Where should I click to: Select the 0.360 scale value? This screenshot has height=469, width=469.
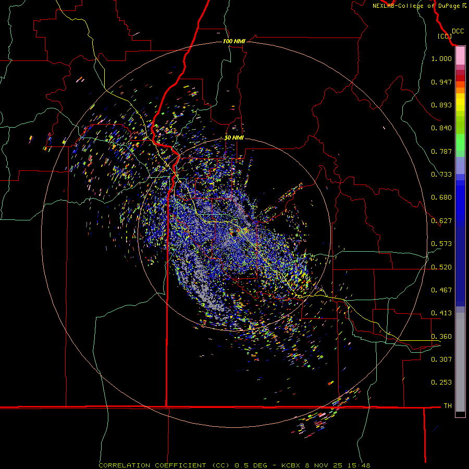point(441,337)
